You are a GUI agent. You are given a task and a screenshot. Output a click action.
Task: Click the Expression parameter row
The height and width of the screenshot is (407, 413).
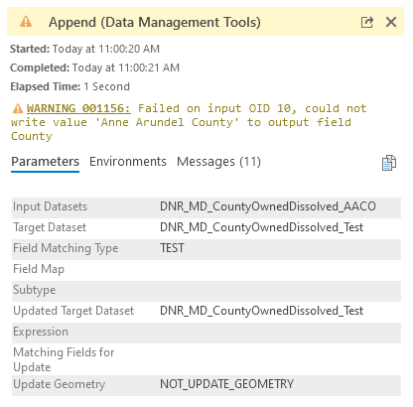(x=206, y=332)
